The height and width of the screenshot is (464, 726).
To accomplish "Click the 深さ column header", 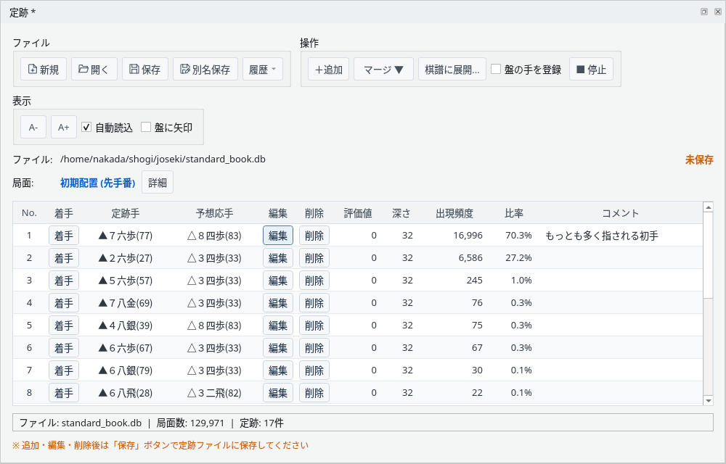I will [401, 213].
